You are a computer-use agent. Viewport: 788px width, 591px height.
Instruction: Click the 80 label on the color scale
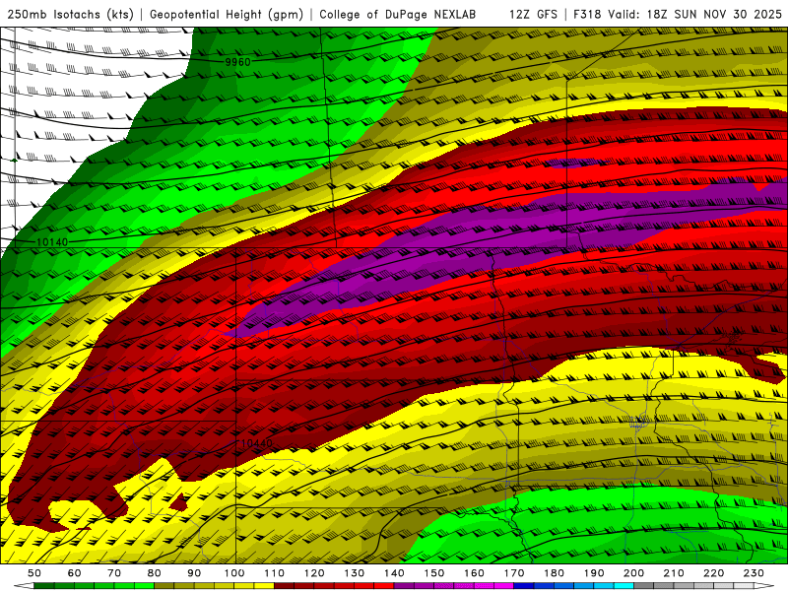pyautogui.click(x=155, y=573)
